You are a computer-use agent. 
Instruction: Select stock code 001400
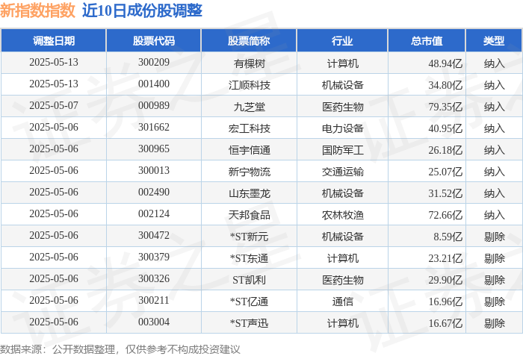[x=154, y=84]
